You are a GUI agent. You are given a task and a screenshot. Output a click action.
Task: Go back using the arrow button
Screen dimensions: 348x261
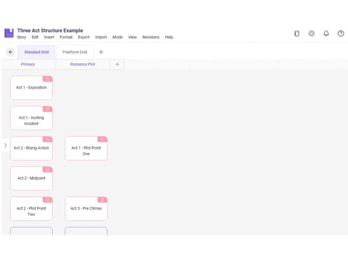10,52
